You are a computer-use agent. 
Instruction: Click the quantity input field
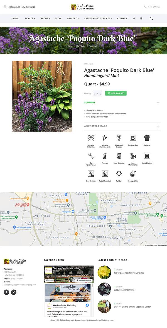pyautogui.click(x=97, y=94)
